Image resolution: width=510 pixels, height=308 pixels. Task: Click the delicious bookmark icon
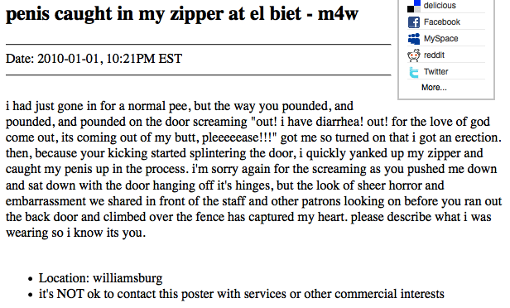(414, 6)
